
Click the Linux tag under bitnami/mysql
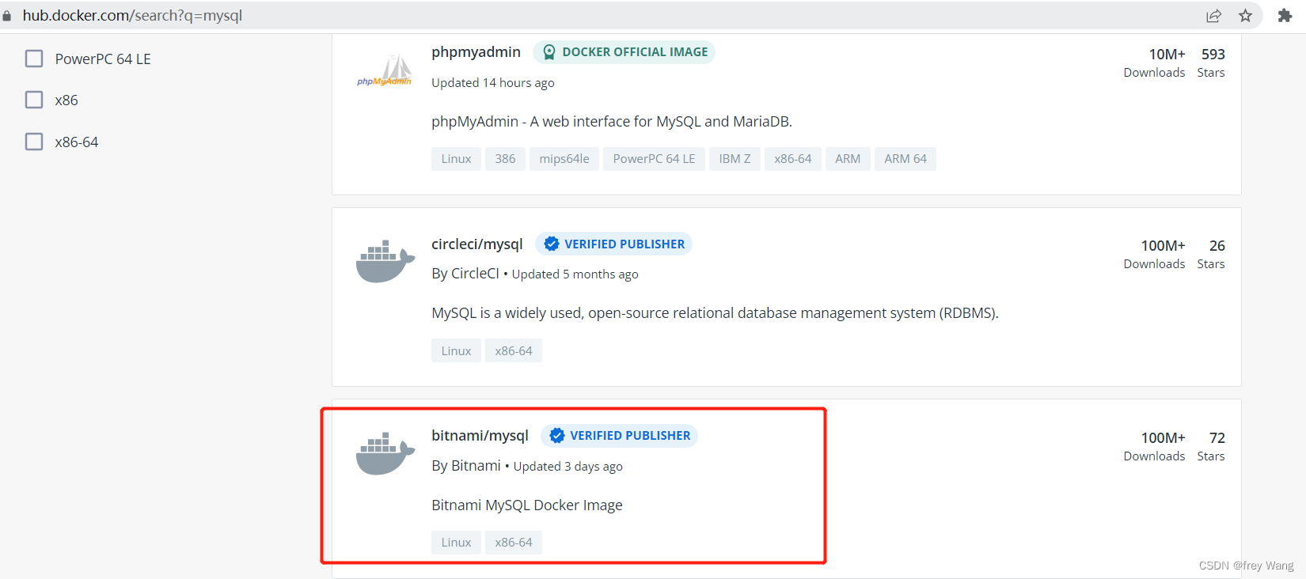[456, 543]
